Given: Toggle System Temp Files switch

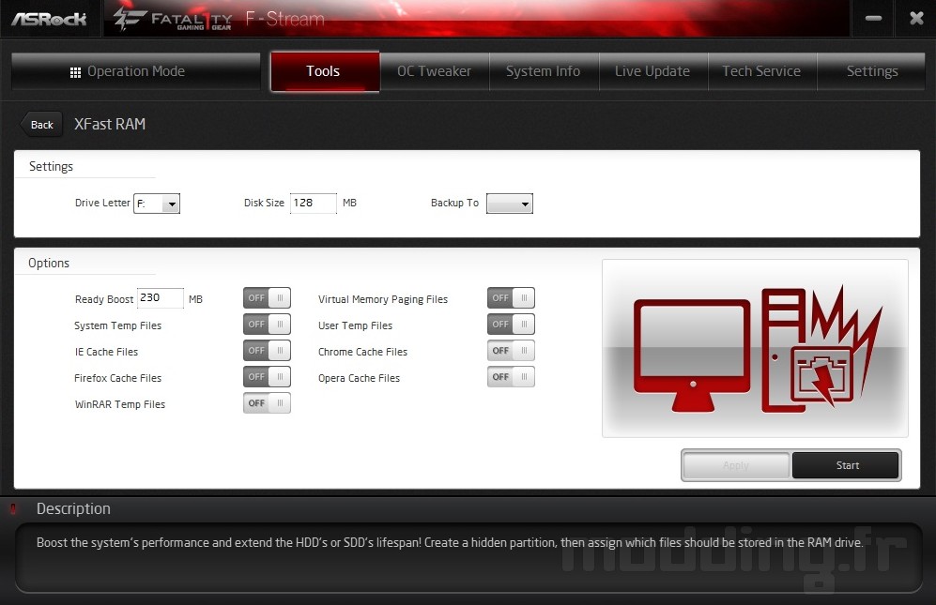Looking at the screenshot, I should coord(267,324).
